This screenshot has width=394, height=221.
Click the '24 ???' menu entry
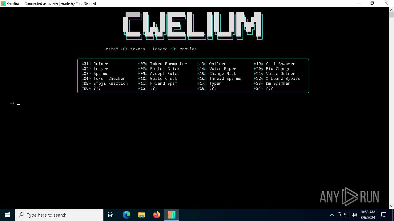click(263, 88)
